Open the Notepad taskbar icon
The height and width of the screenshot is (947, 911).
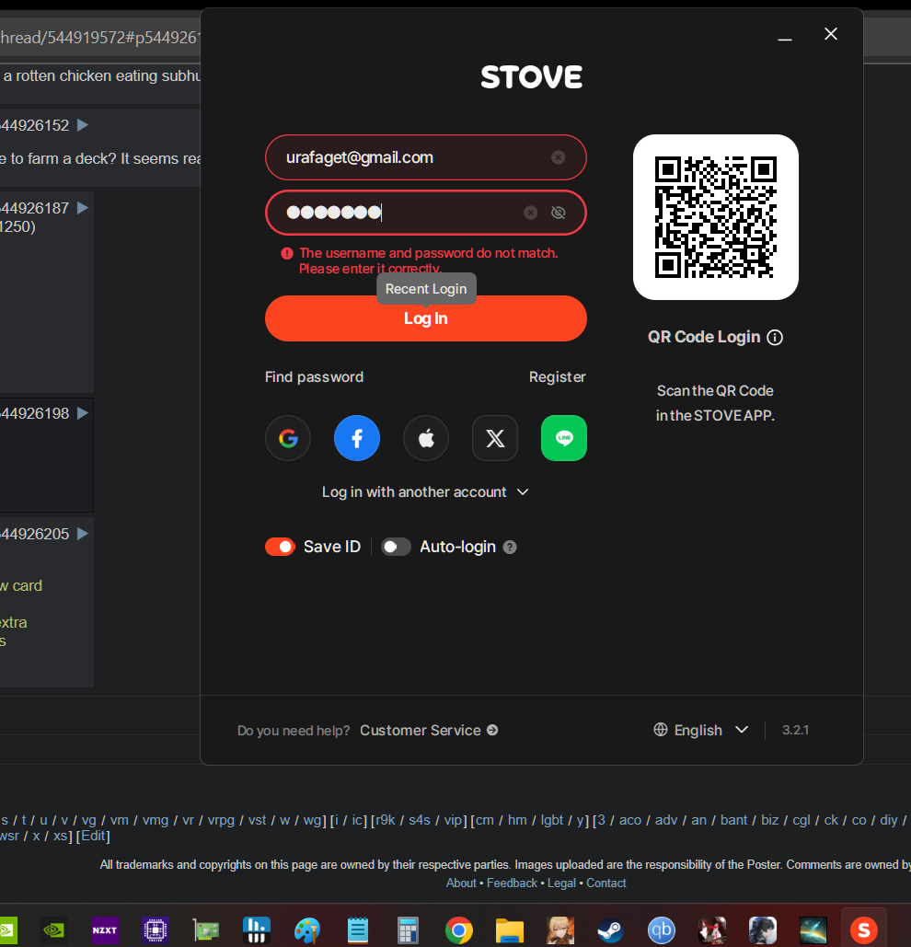click(x=357, y=930)
